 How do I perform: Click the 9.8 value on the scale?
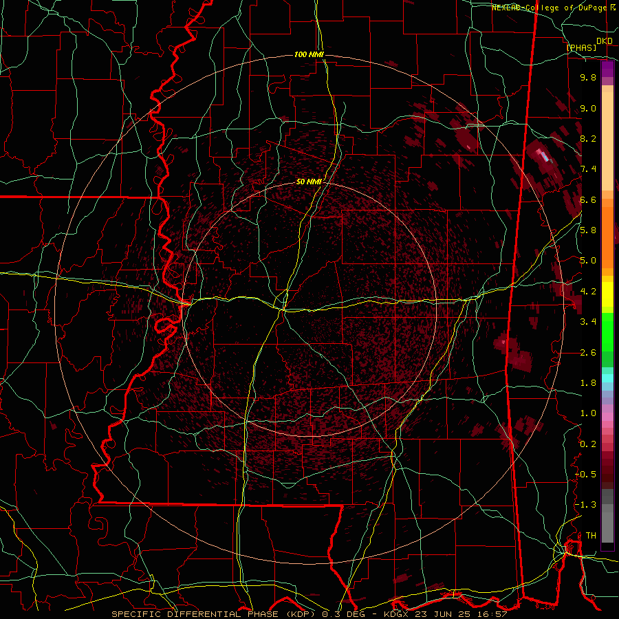(x=588, y=77)
